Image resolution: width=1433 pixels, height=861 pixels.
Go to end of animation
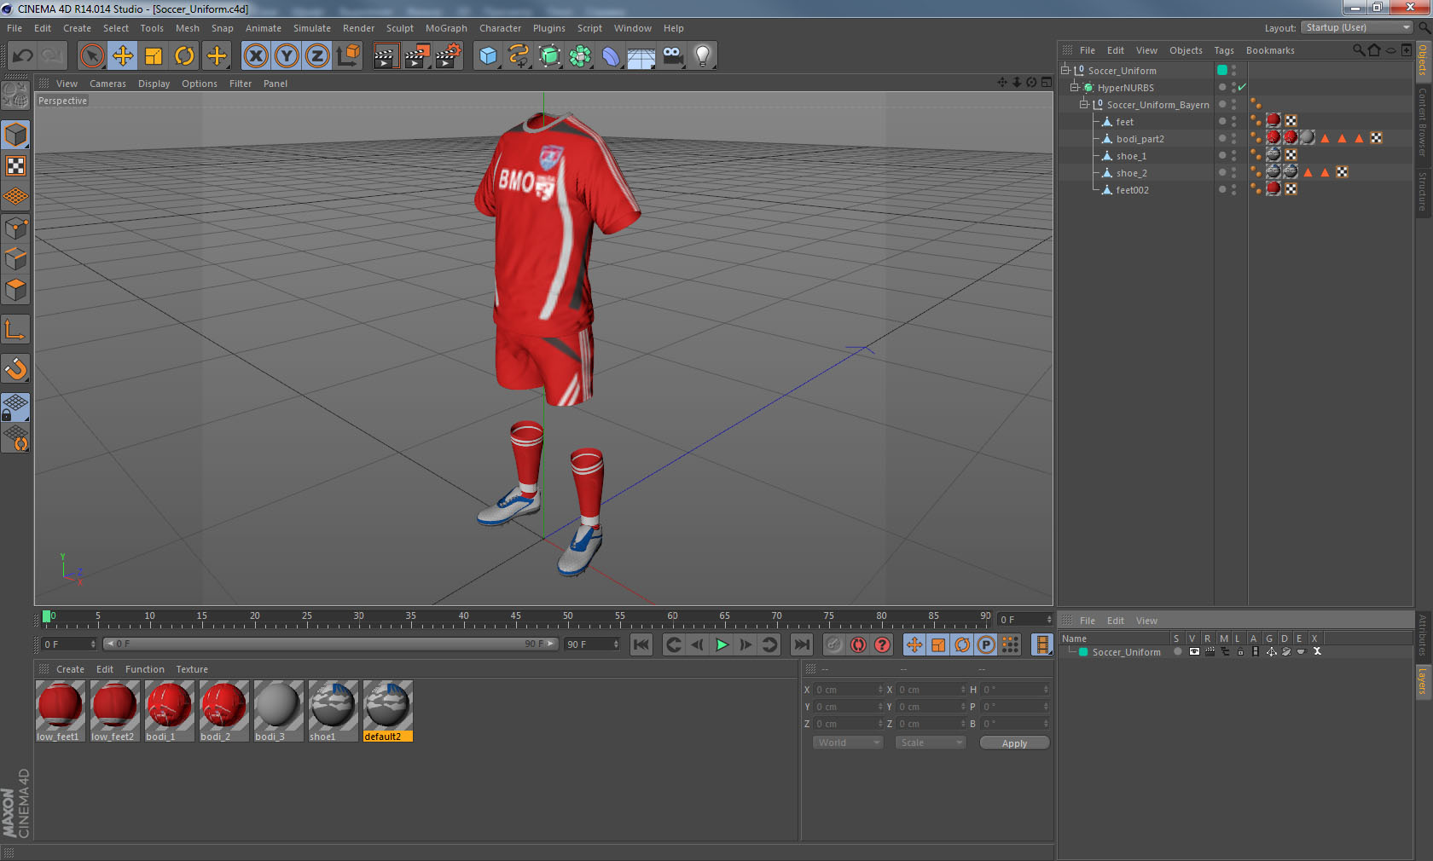802,644
